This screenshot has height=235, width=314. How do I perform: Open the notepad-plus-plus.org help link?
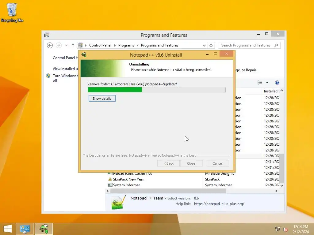click(x=219, y=204)
